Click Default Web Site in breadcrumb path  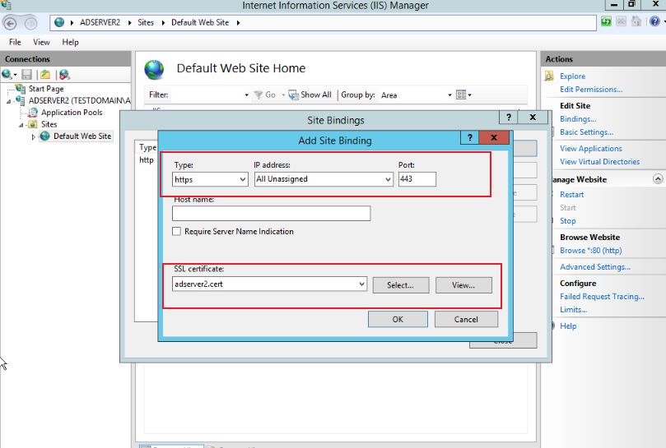point(200,22)
